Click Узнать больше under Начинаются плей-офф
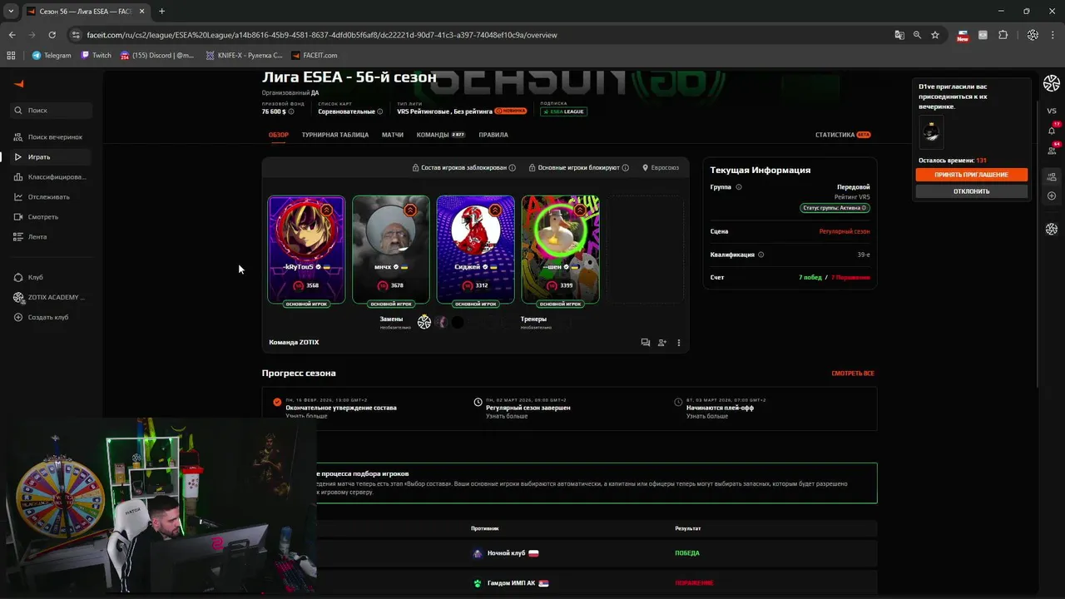The image size is (1065, 599). click(706, 416)
